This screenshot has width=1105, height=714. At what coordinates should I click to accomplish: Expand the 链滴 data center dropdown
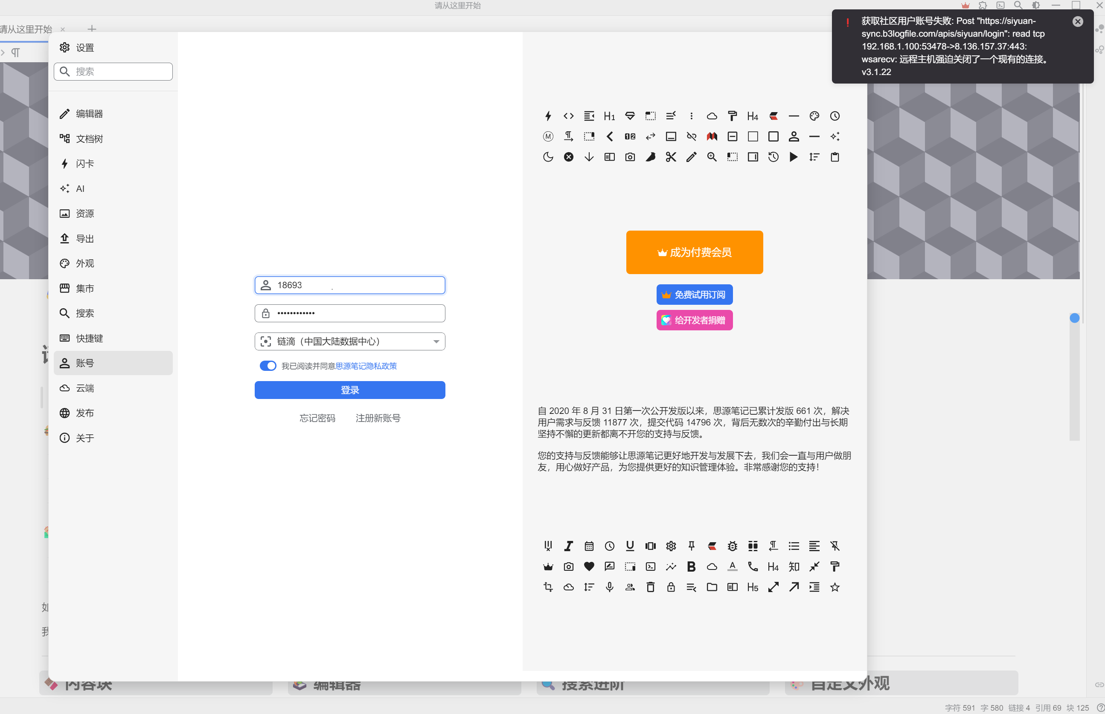pyautogui.click(x=350, y=342)
